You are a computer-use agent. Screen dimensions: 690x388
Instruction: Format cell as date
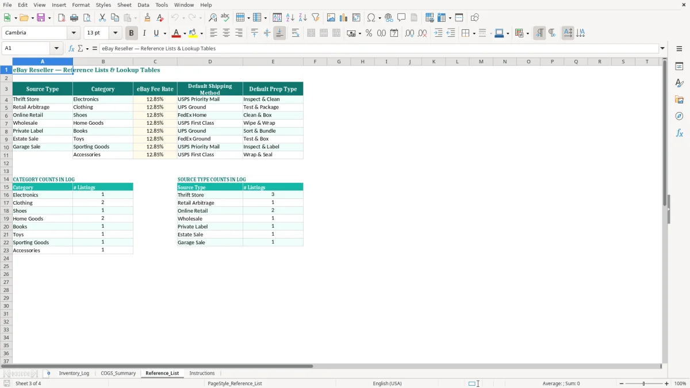point(394,33)
